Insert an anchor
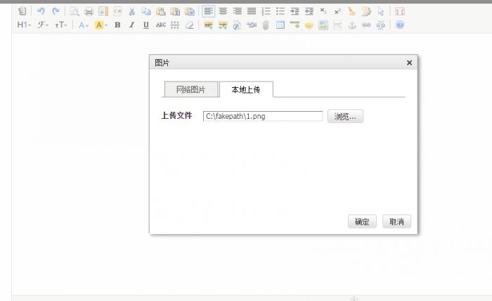This screenshot has height=301, width=492. click(352, 25)
